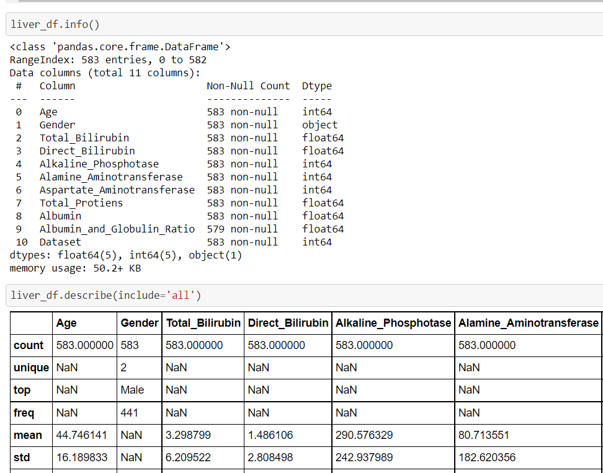Click the count row label

coord(29,345)
